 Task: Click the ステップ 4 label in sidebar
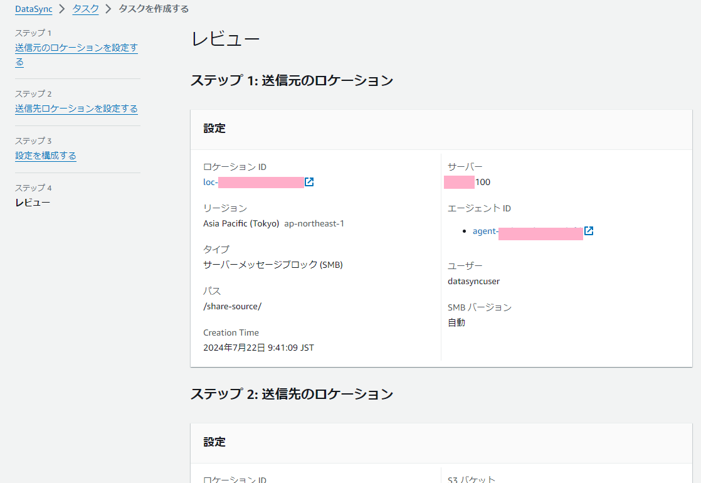[33, 188]
